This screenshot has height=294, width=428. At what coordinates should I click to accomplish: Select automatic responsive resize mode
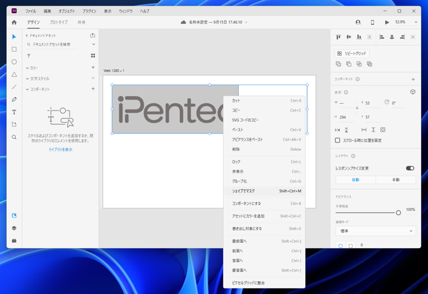click(x=355, y=180)
